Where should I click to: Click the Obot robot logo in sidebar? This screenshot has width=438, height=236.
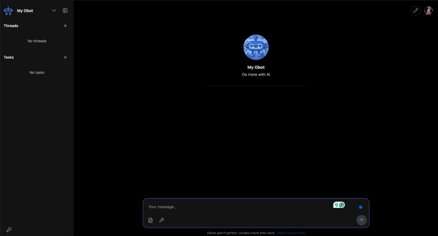pyautogui.click(x=8, y=11)
